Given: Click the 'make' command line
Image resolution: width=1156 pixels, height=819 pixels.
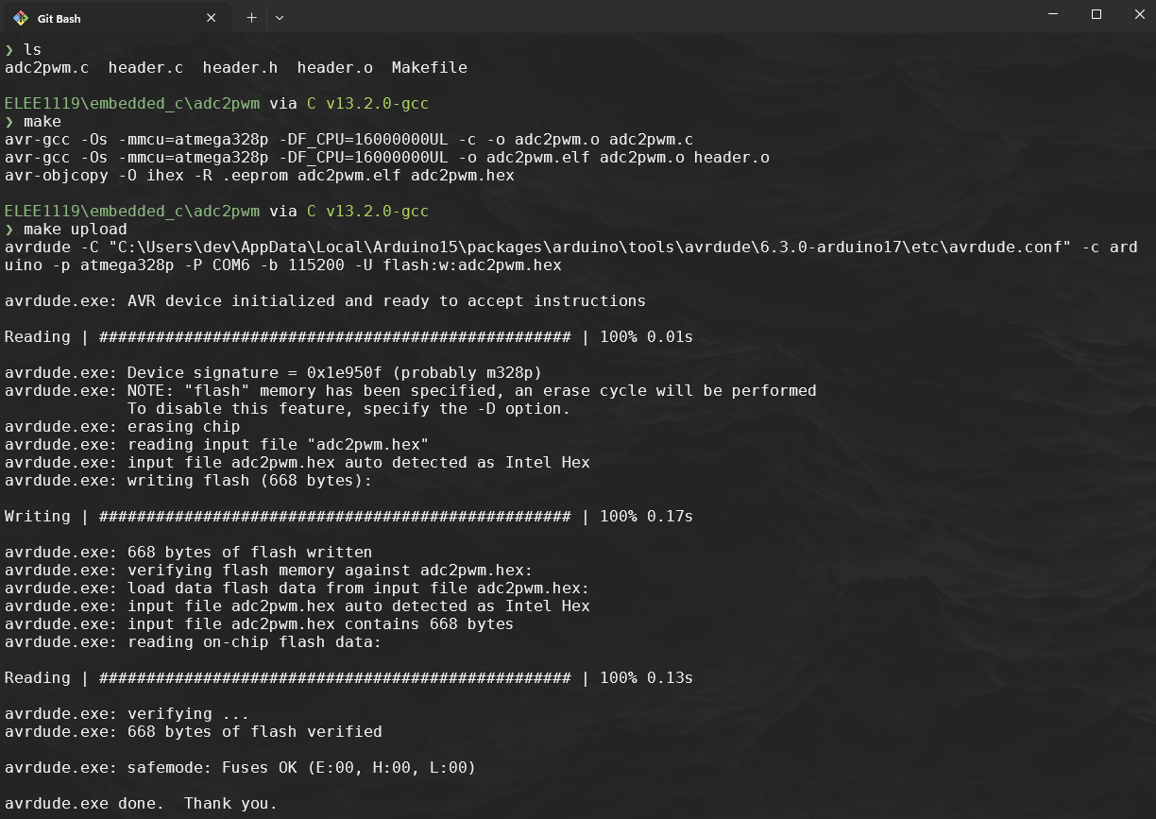Looking at the screenshot, I should pos(42,122).
